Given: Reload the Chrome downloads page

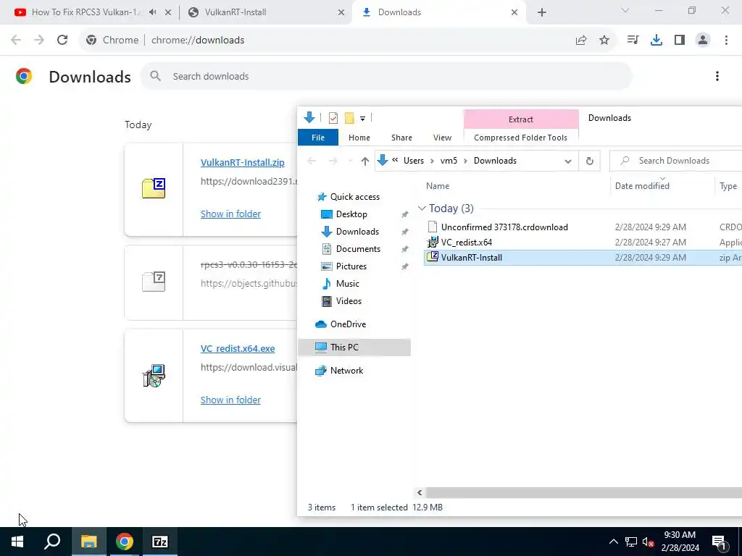Looking at the screenshot, I should [x=62, y=41].
